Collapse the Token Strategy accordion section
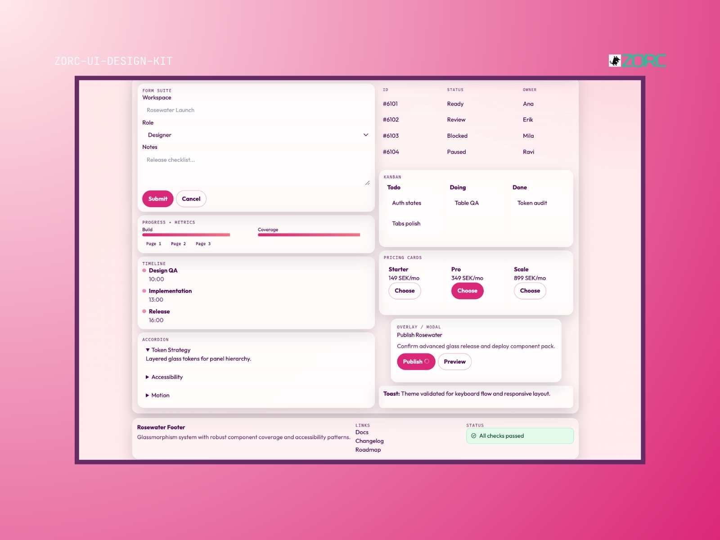 click(168, 350)
